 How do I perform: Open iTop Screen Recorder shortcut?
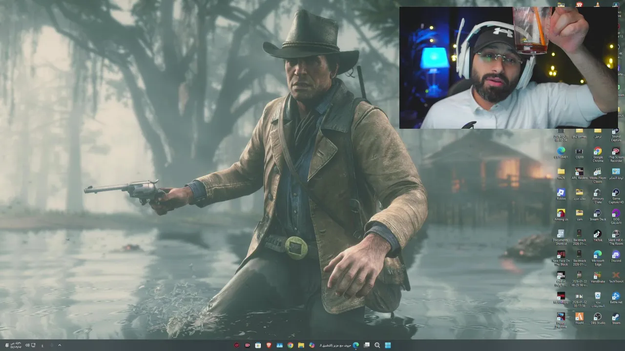coord(616,155)
